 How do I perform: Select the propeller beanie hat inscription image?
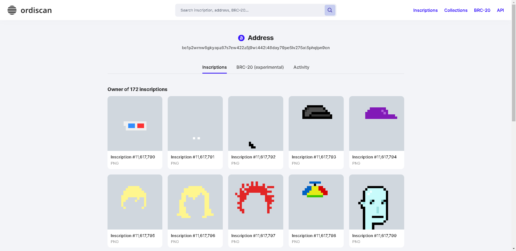(316, 202)
